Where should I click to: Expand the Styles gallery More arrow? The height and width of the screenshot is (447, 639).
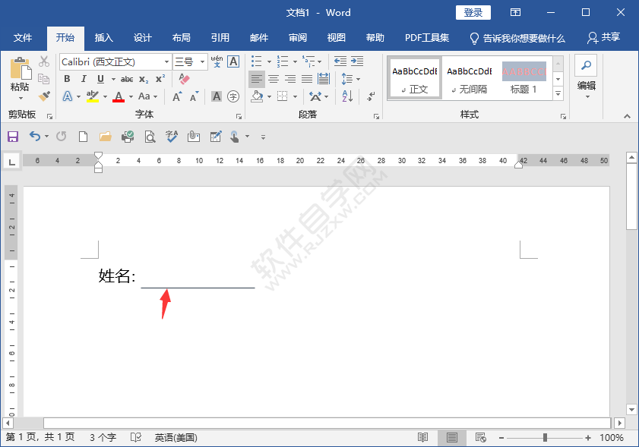coord(558,93)
